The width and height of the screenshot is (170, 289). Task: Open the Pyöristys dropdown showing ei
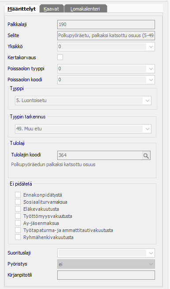click(106, 264)
